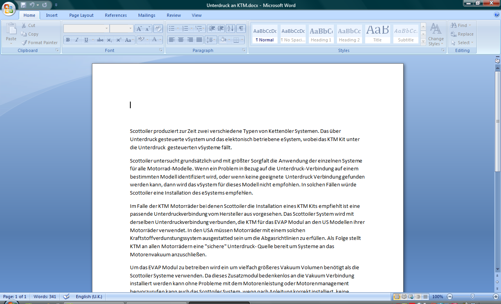The width and height of the screenshot is (501, 304).
Task: Toggle Show/Hide paragraph marks
Action: pyautogui.click(x=241, y=29)
